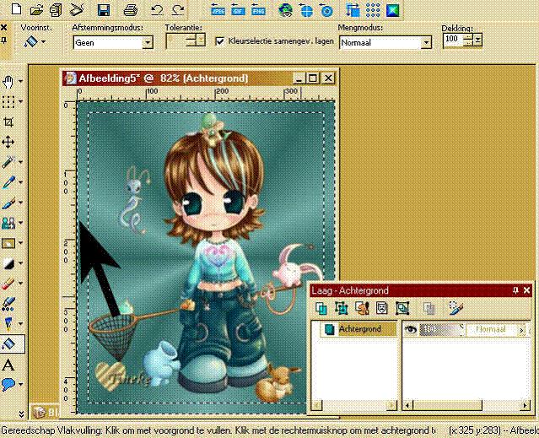Click Layer palette right-pane scroll right arrow

coord(525,405)
